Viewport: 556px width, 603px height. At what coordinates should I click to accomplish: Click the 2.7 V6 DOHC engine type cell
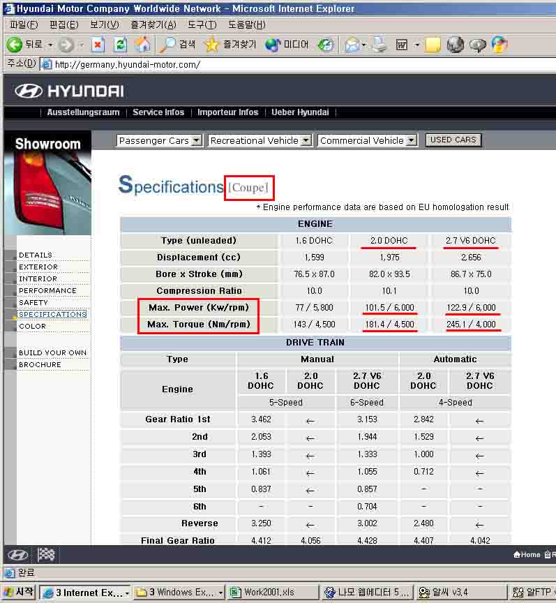pos(471,241)
